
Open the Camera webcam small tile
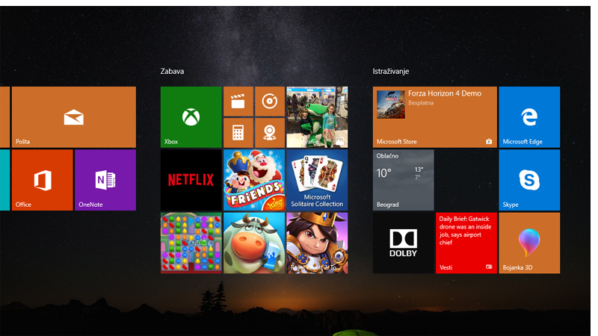point(269,133)
